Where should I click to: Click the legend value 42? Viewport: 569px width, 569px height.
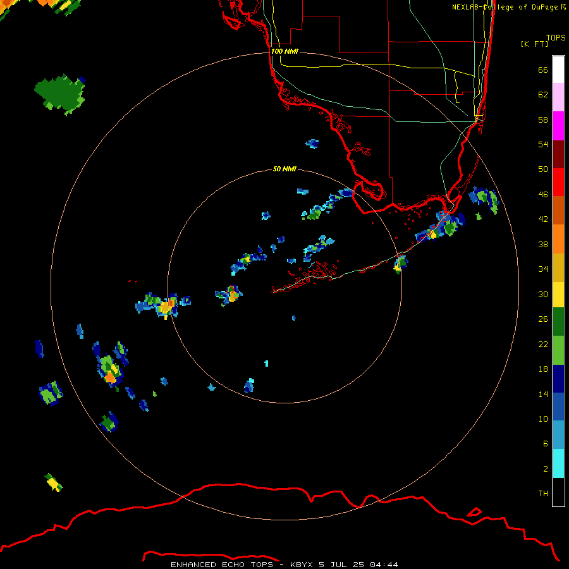[543, 219]
